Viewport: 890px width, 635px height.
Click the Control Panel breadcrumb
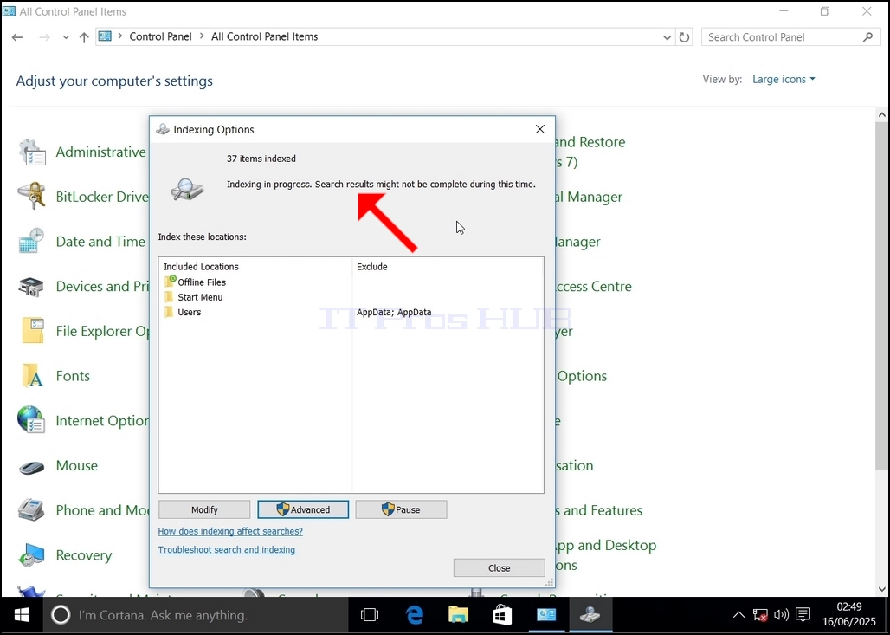pos(161,36)
